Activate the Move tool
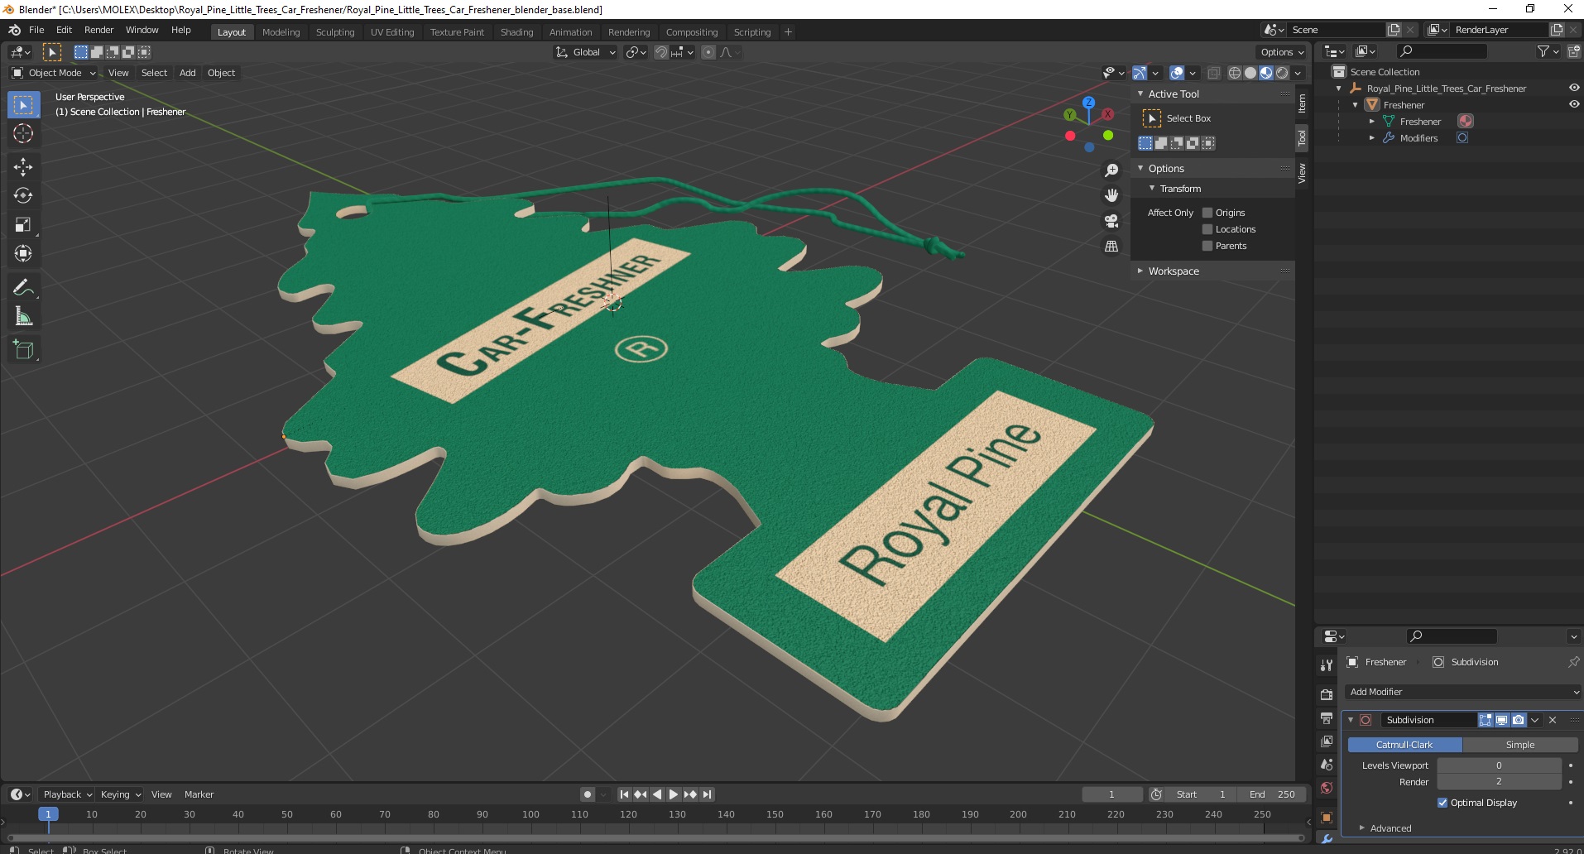This screenshot has height=854, width=1584. coord(23,167)
